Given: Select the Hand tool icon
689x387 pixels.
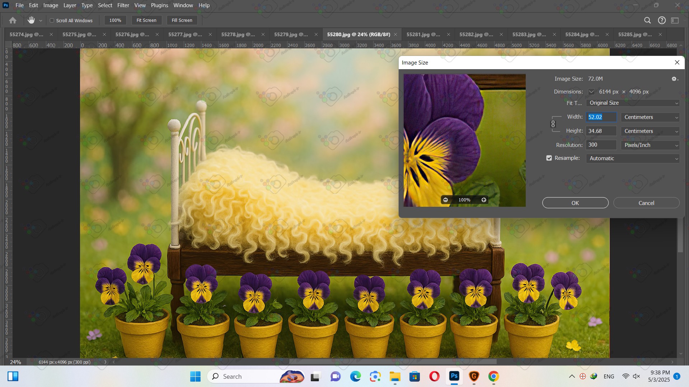Looking at the screenshot, I should [31, 20].
